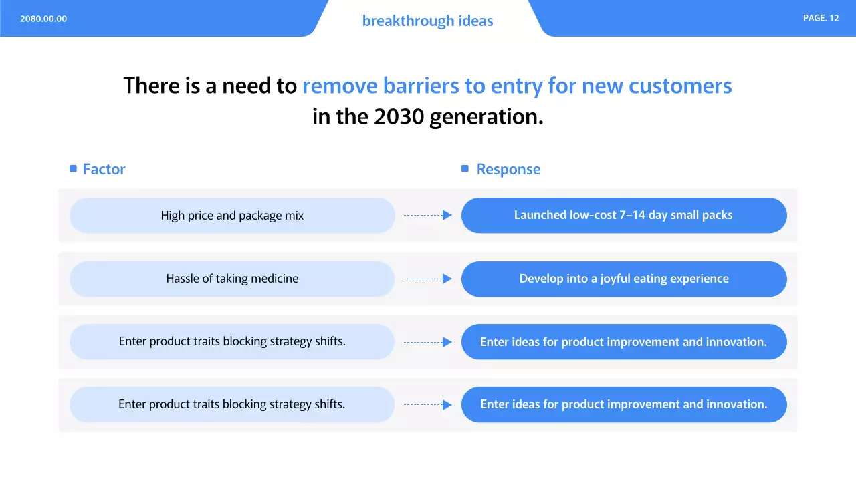The width and height of the screenshot is (856, 481).
Task: Select the third row's product traits placeholder pill
Action: point(232,341)
